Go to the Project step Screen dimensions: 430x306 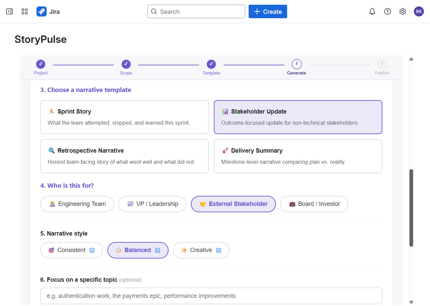click(41, 67)
